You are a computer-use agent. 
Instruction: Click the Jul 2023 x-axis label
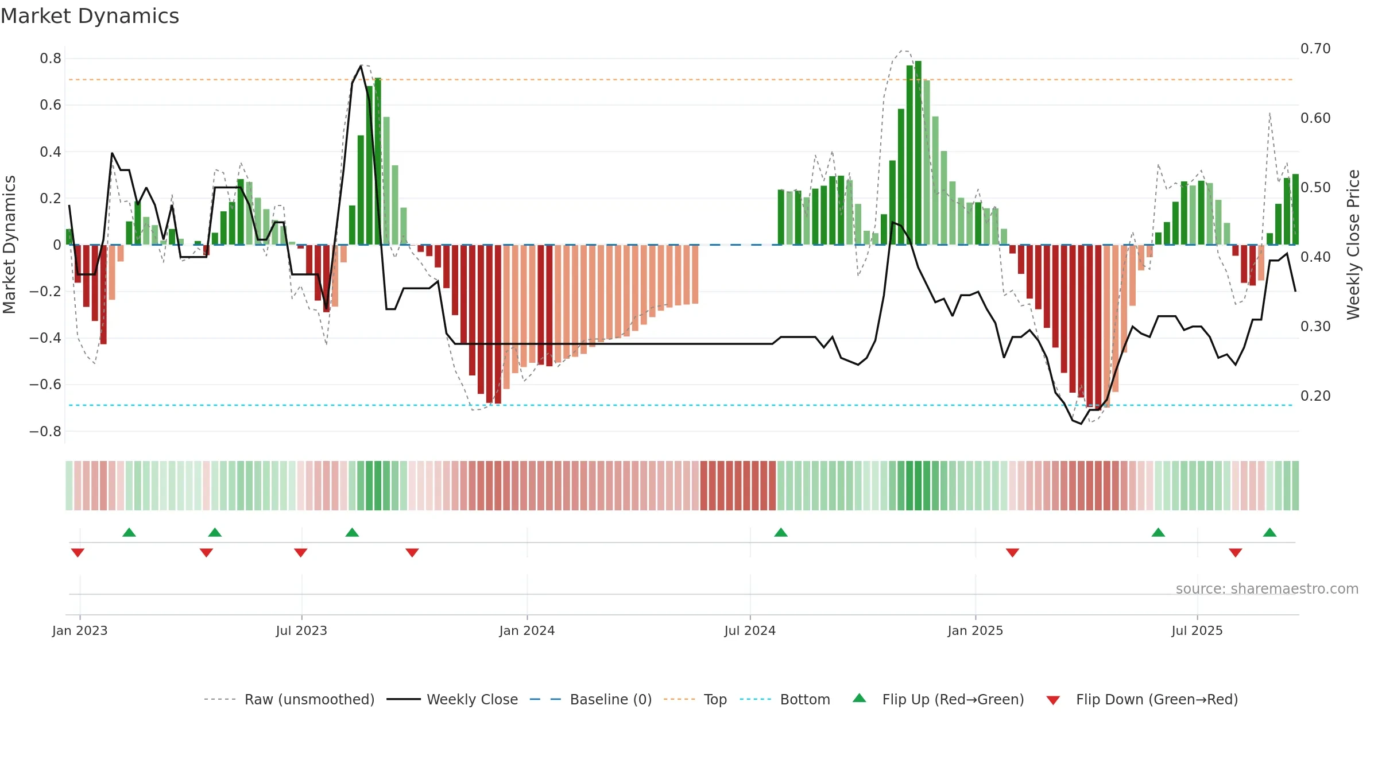click(x=301, y=630)
